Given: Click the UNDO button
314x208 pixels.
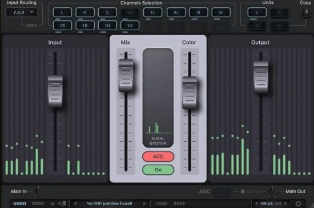Looking at the screenshot, I should click(x=19, y=203).
